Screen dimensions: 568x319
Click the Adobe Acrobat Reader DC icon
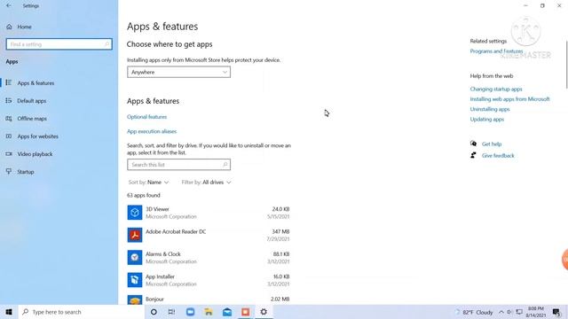point(135,235)
